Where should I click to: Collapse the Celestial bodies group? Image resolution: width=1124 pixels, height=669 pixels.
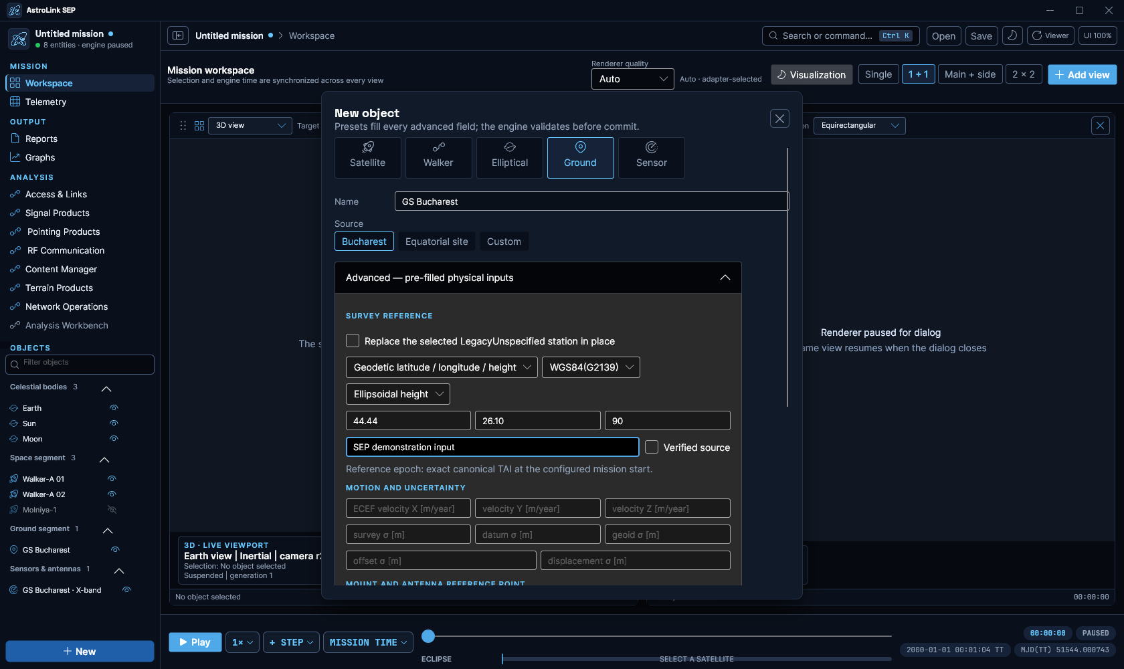point(106,389)
